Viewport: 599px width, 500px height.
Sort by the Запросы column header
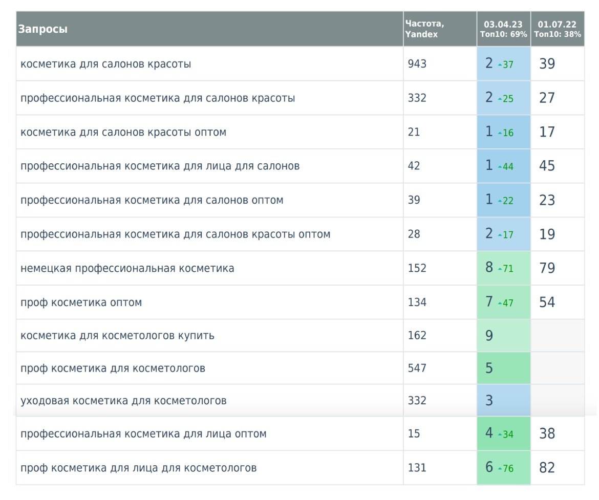point(43,29)
